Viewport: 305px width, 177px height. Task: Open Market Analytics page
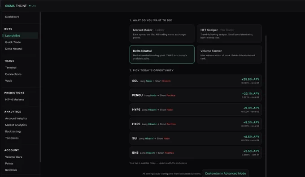tap(16, 125)
